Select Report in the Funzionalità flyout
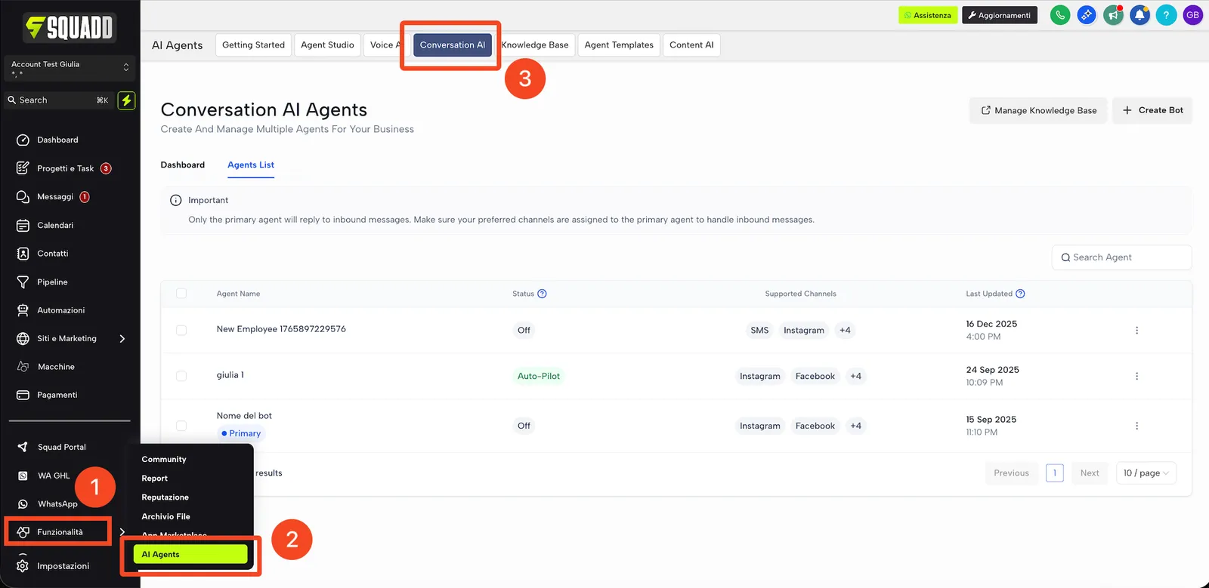The width and height of the screenshot is (1209, 588). 155,479
